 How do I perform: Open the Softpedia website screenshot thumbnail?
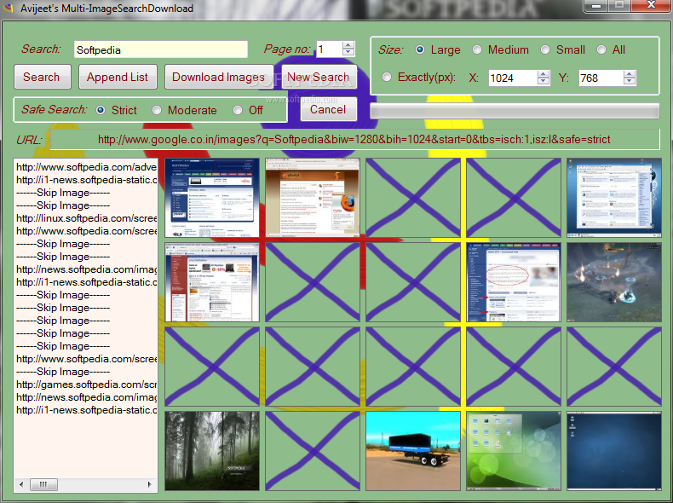click(x=212, y=198)
